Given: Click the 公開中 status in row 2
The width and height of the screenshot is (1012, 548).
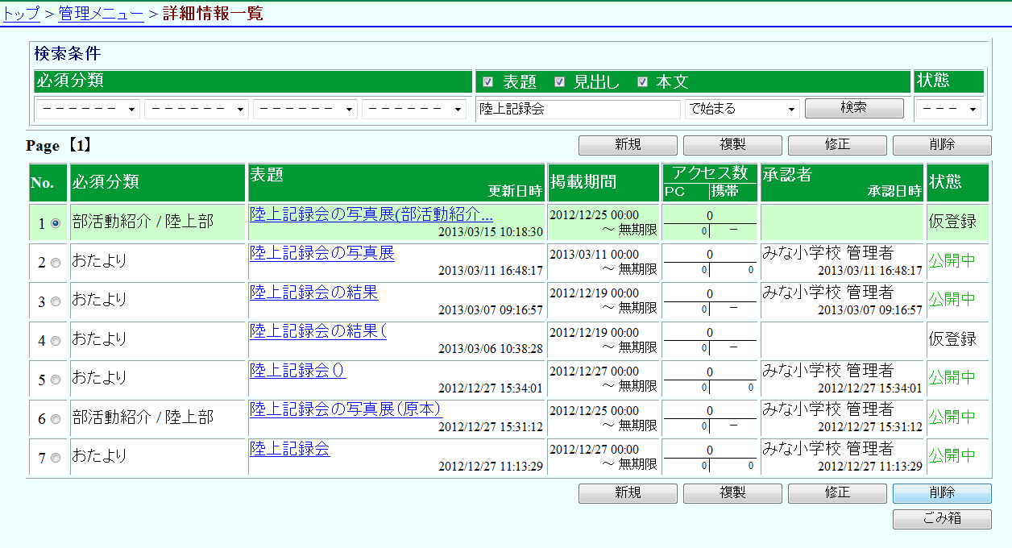Looking at the screenshot, I should coord(952,261).
